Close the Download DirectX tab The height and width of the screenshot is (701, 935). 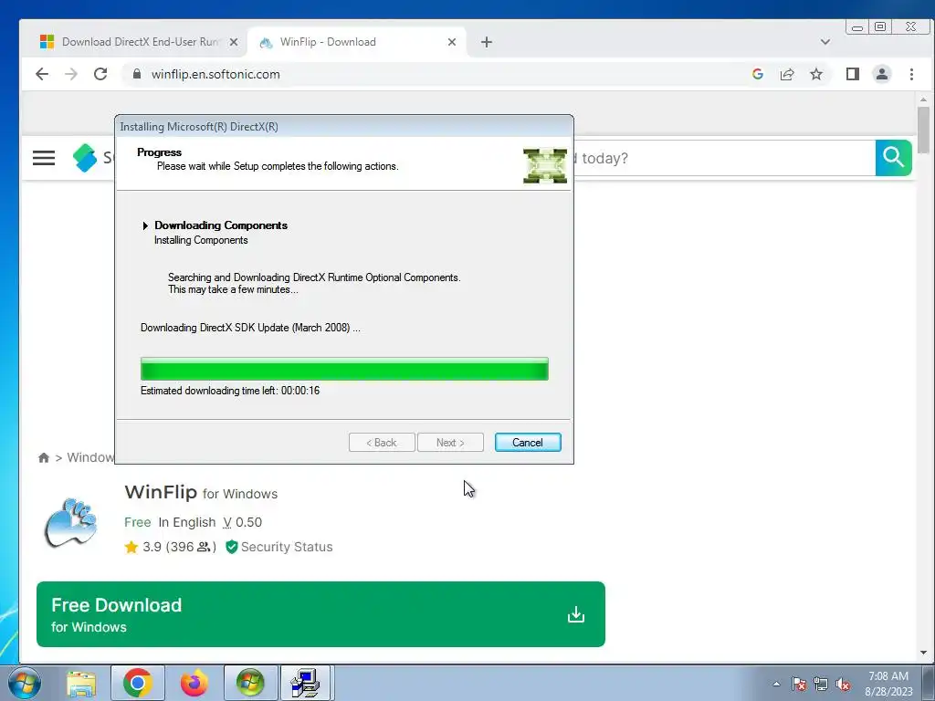234,42
